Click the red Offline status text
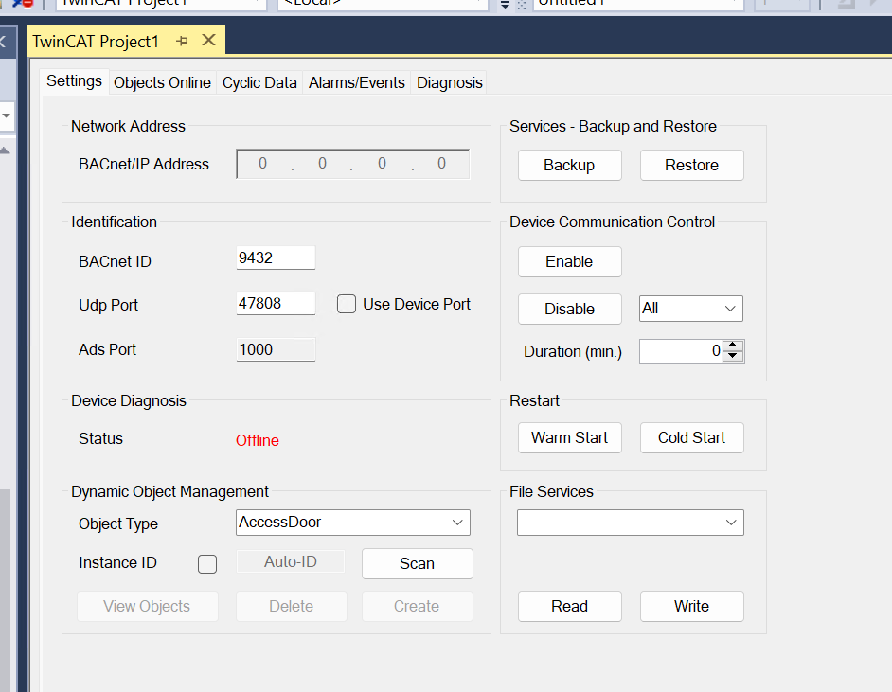 (x=258, y=441)
